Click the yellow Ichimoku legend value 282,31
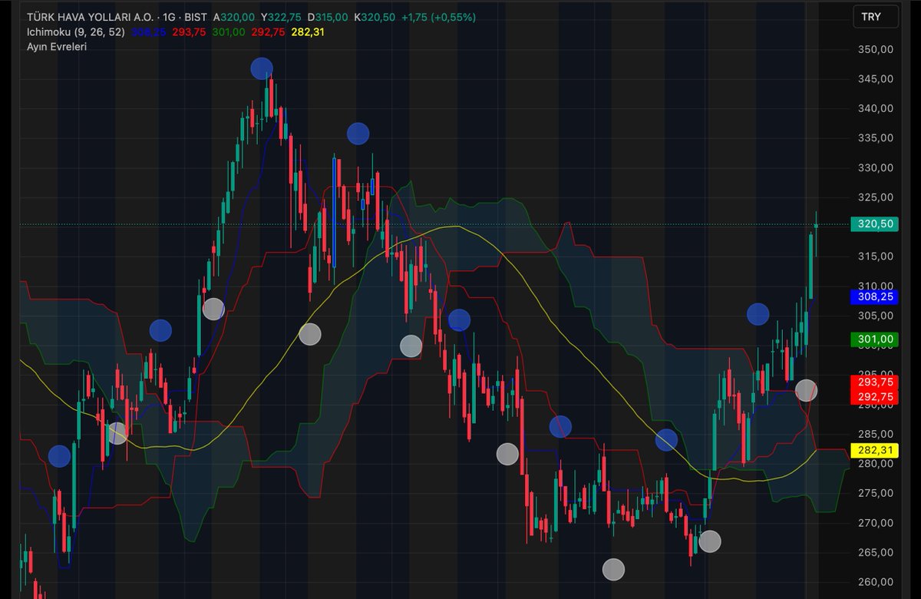Screen dimensions: 921x599 307,32
